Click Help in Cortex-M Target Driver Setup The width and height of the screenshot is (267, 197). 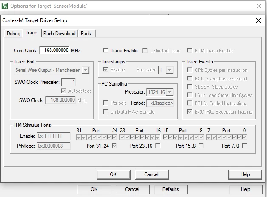[245, 174]
